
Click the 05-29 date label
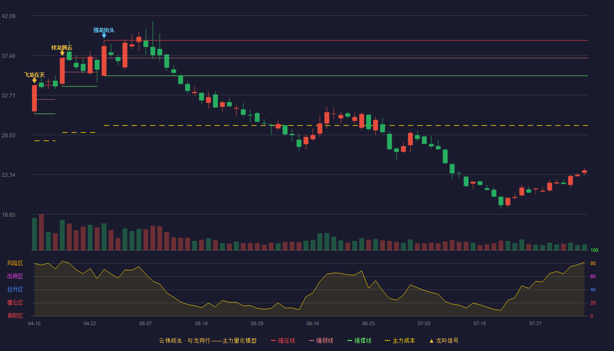(257, 323)
